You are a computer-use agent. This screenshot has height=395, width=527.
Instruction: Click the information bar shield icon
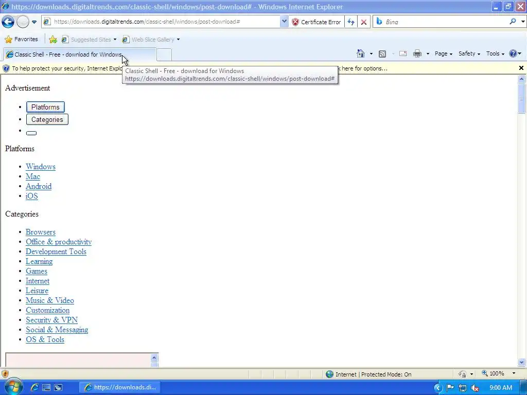click(x=6, y=68)
